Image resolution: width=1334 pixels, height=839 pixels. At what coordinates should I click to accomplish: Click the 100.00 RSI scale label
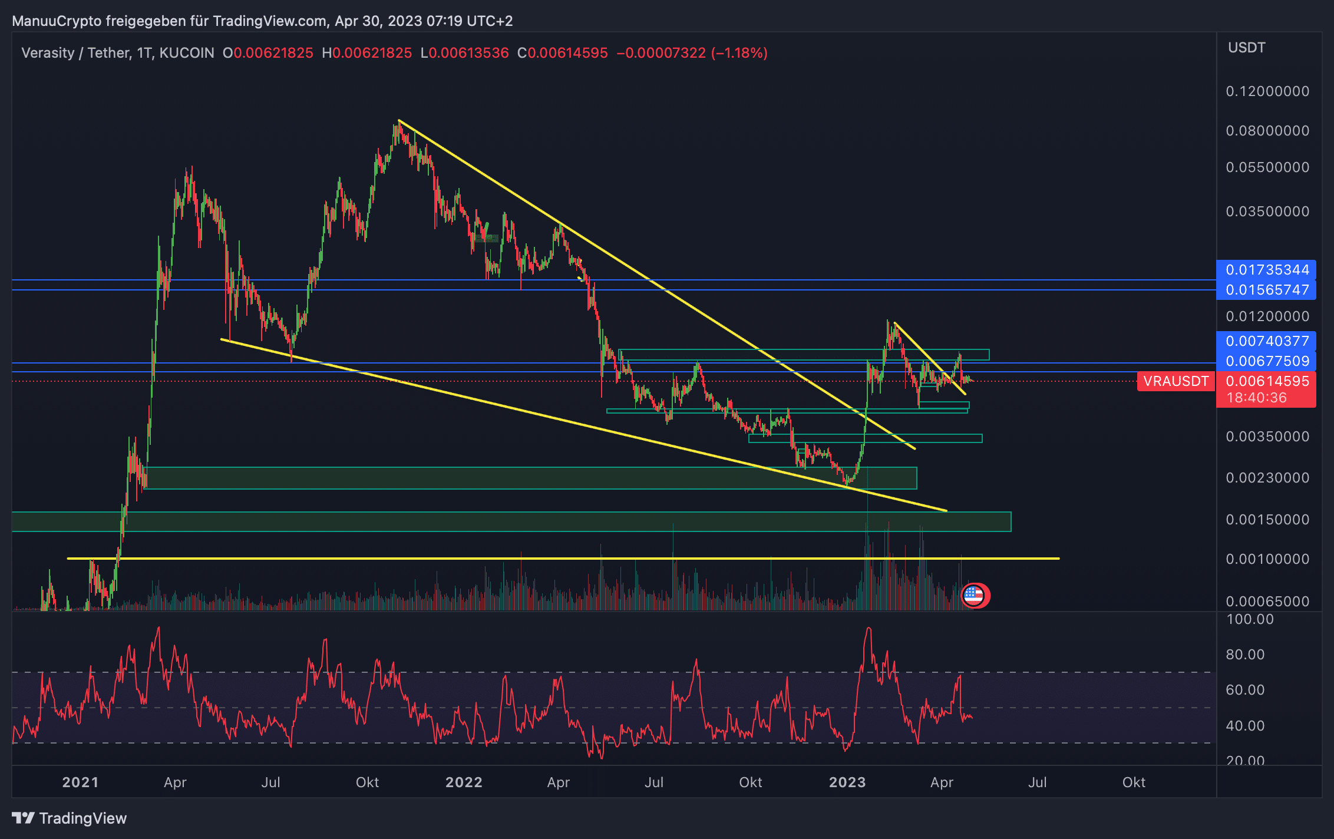(1249, 619)
